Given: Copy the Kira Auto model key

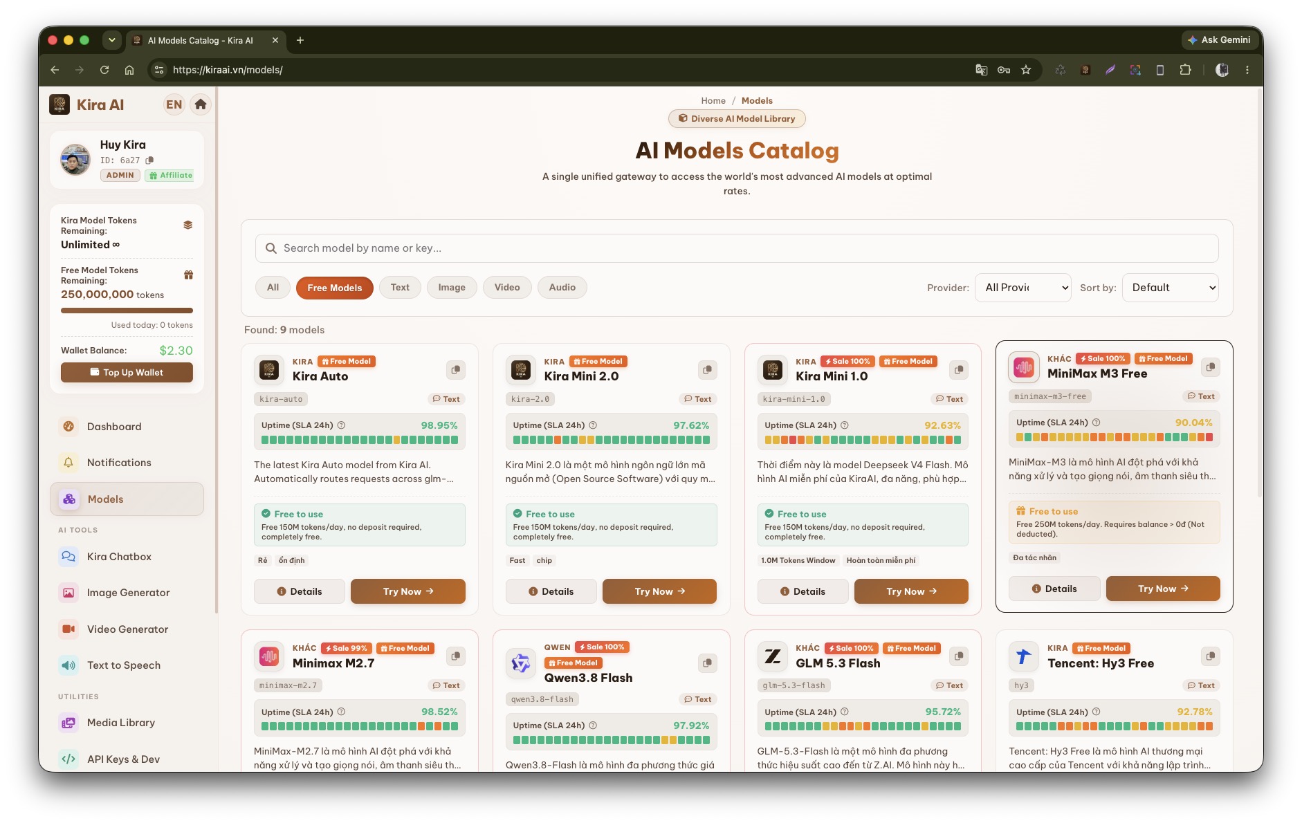Looking at the screenshot, I should tap(455, 370).
